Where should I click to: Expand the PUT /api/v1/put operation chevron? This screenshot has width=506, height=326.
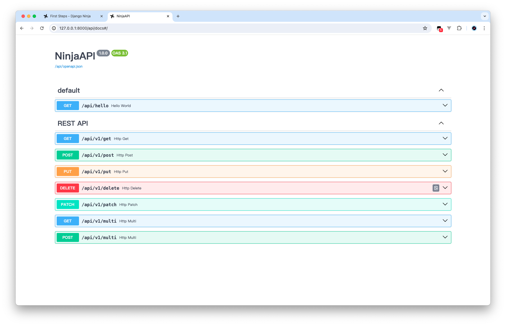coord(445,171)
